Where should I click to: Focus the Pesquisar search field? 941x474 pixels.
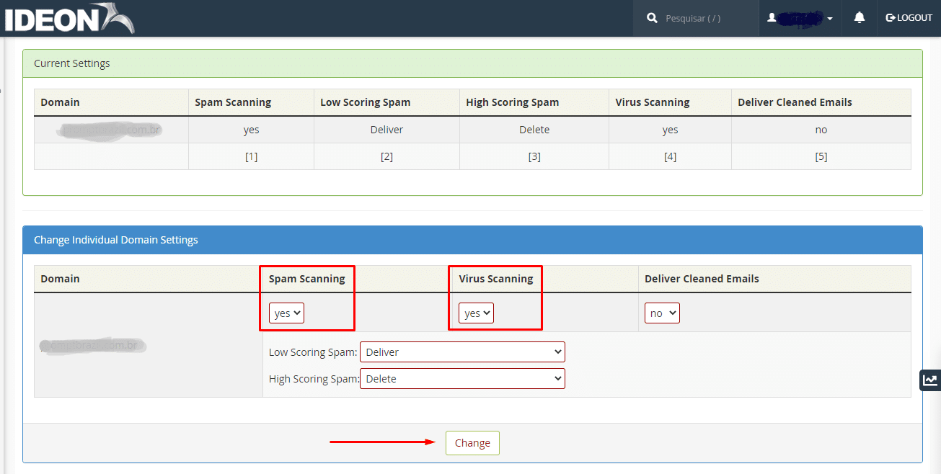703,18
